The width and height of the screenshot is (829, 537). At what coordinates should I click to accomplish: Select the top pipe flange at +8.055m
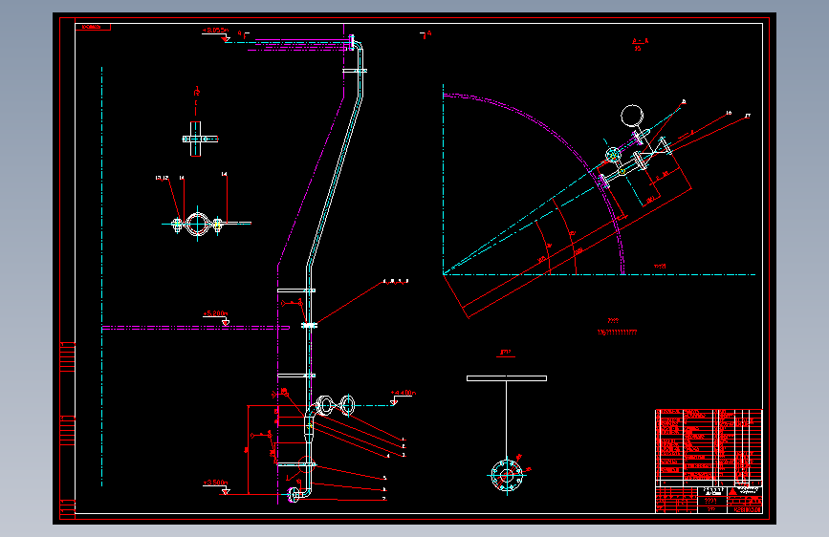352,43
